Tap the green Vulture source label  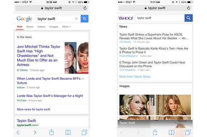point(21,88)
